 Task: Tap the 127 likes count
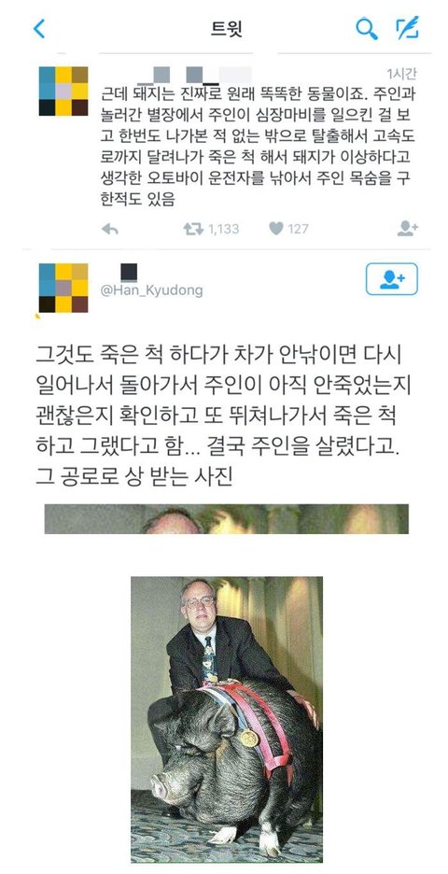coord(298,229)
